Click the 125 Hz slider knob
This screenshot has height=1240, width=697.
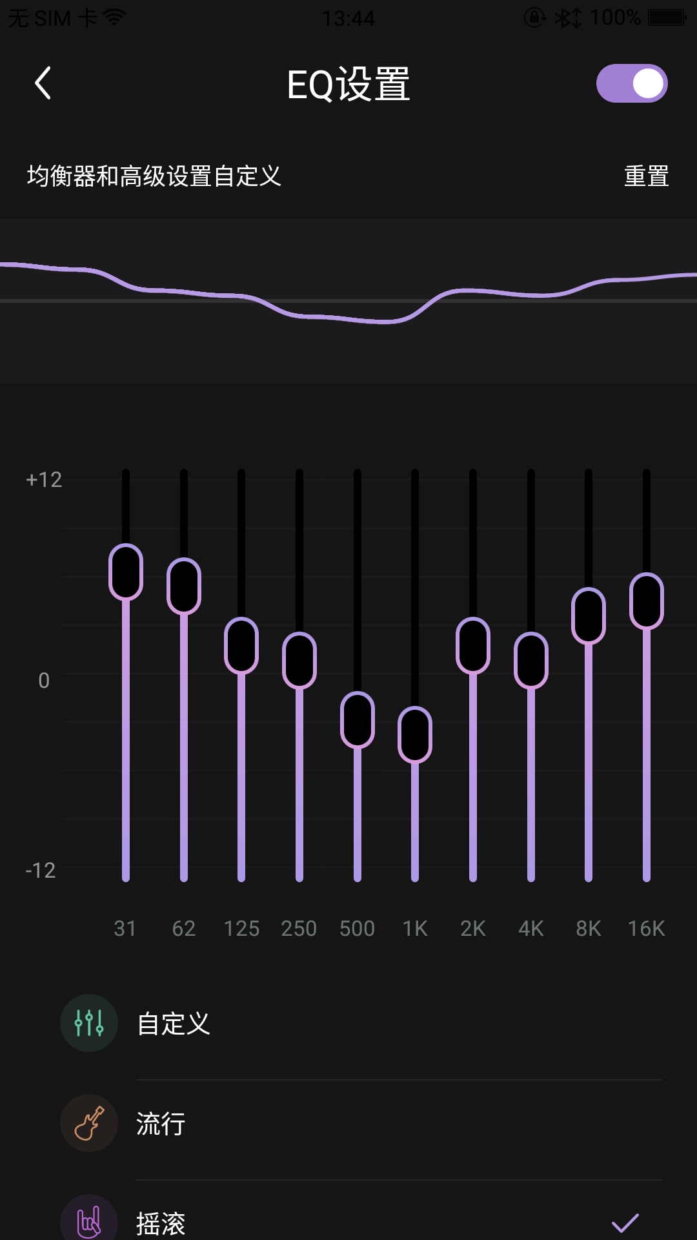pos(241,646)
